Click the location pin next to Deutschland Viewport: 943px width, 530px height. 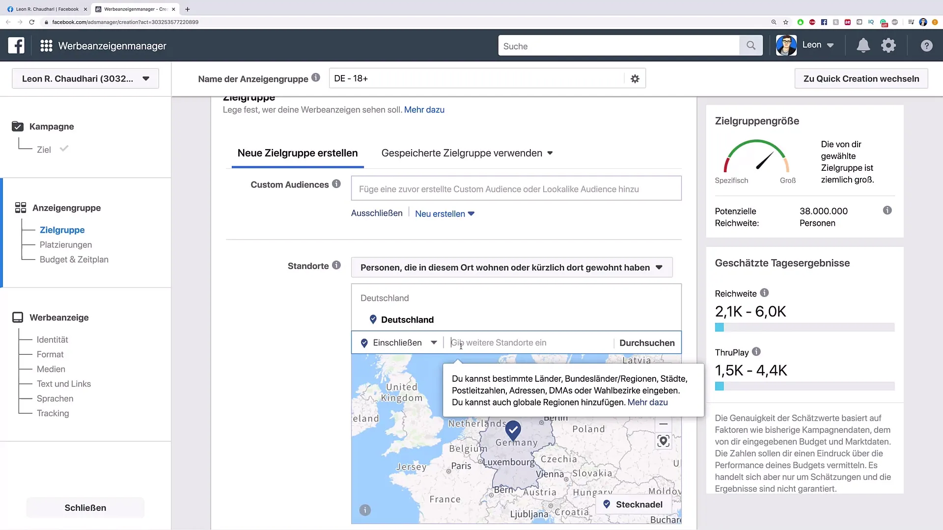(x=373, y=319)
